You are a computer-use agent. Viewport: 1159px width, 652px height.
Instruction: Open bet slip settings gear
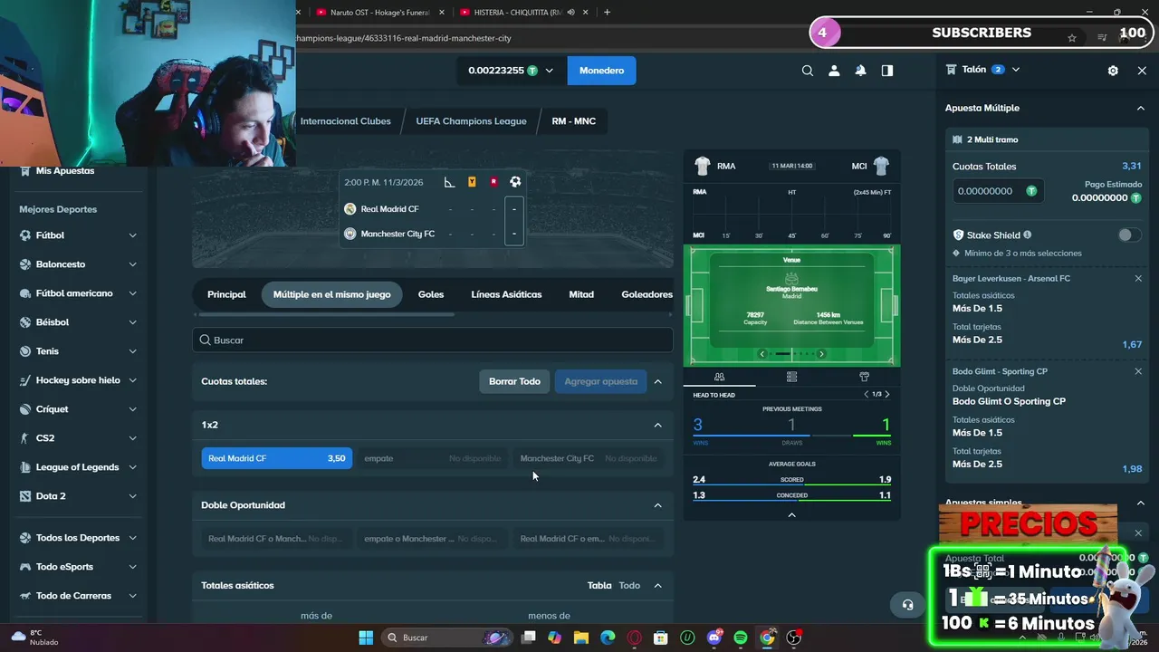[x=1113, y=71]
